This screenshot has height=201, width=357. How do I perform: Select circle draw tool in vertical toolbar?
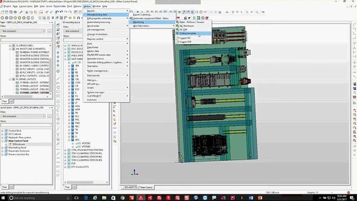pos(58,102)
